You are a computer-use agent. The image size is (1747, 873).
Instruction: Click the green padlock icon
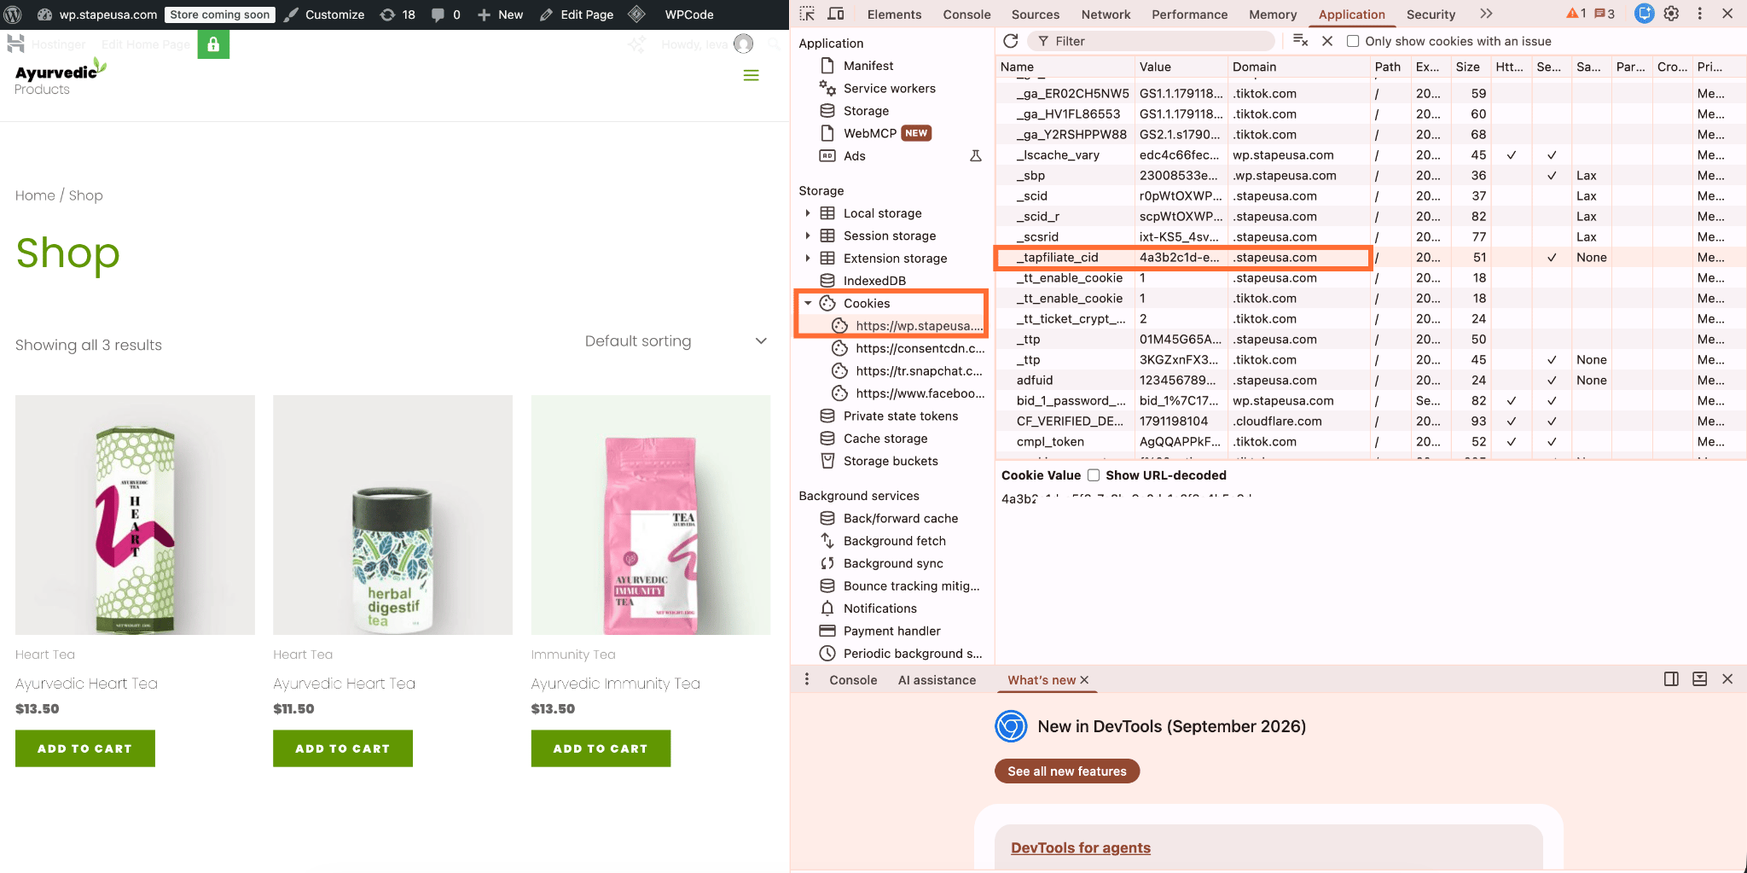(x=213, y=44)
